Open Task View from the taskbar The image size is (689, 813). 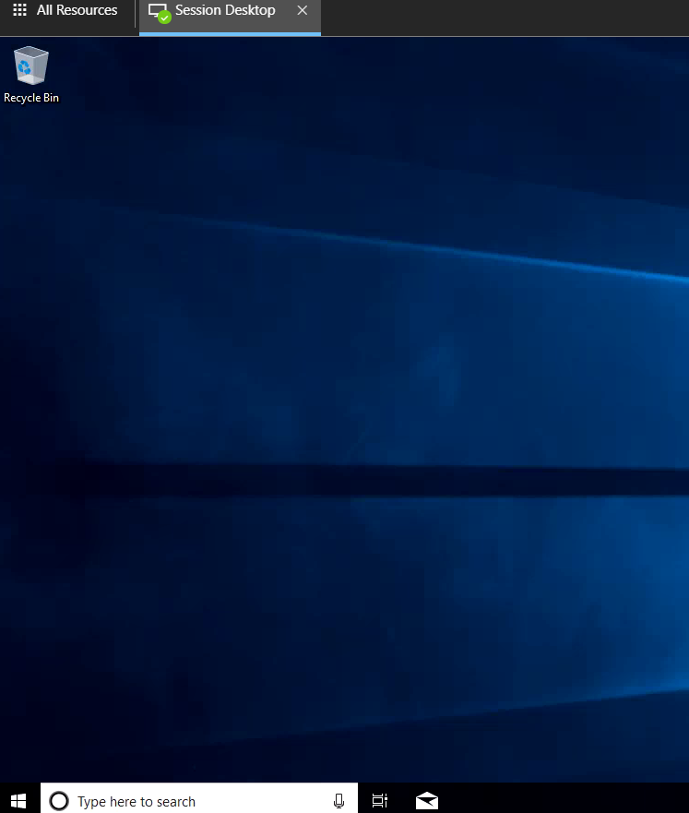coord(380,801)
